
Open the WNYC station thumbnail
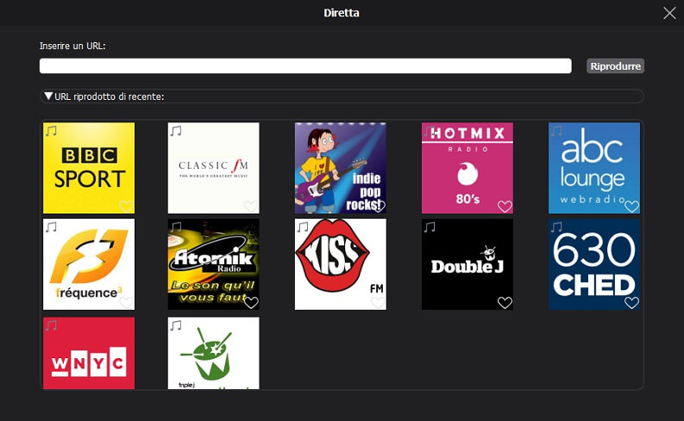click(x=89, y=353)
